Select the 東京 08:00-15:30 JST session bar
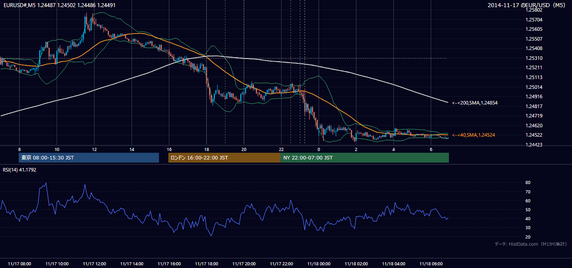 coord(89,158)
